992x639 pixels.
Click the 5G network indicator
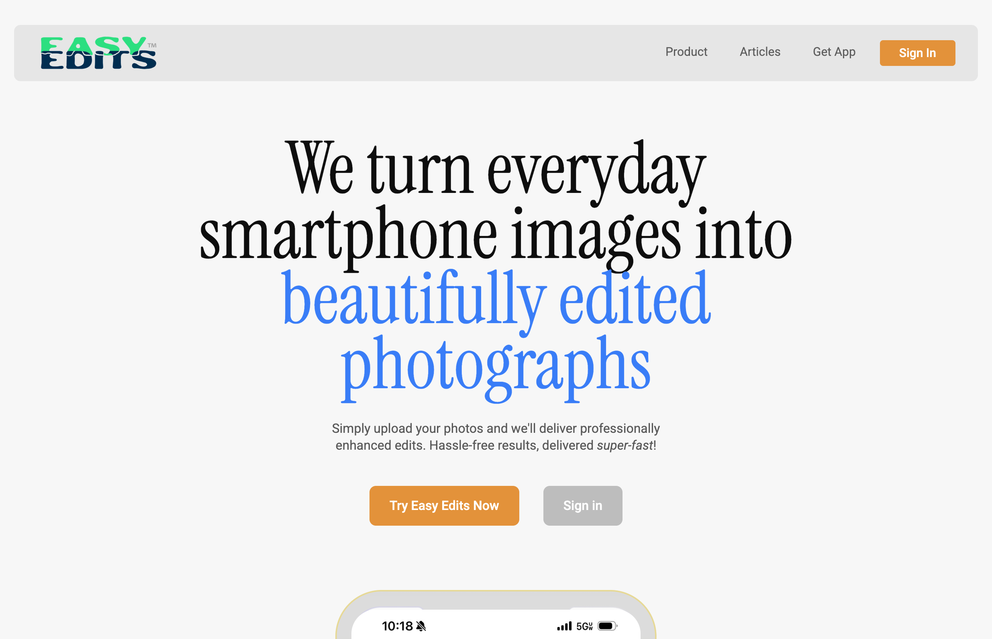pyautogui.click(x=584, y=626)
